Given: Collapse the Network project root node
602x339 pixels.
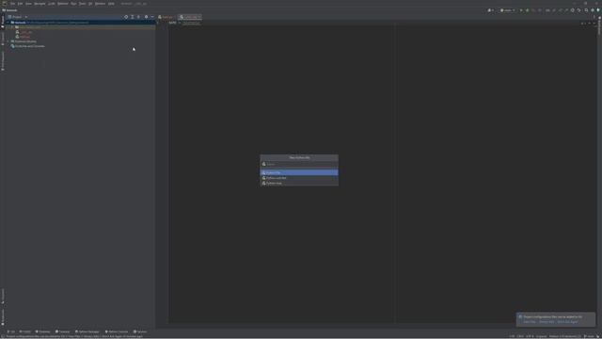Looking at the screenshot, I should [x=8, y=23].
